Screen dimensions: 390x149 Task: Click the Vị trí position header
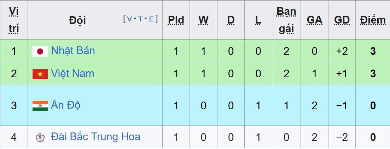click(x=14, y=20)
